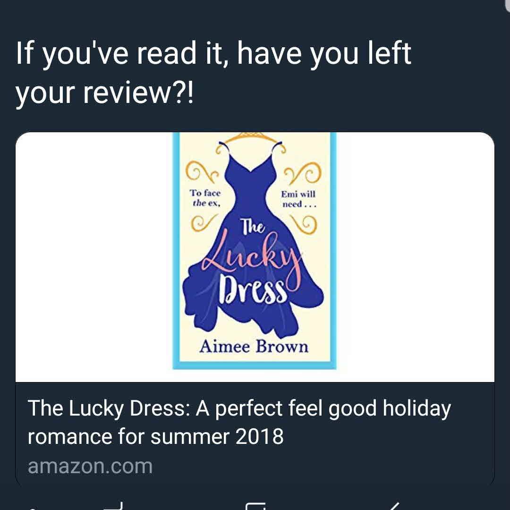Tap the like icon below the card
Image resolution: width=510 pixels, height=510 pixels.
coord(255,506)
